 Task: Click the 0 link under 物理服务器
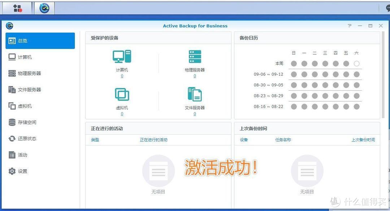(195, 76)
